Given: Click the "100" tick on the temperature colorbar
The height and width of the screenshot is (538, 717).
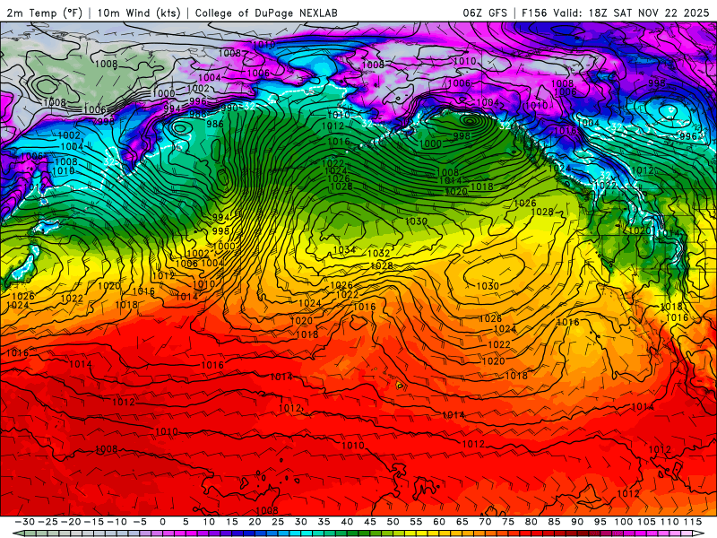Looking at the screenshot, I should pos(623,522).
